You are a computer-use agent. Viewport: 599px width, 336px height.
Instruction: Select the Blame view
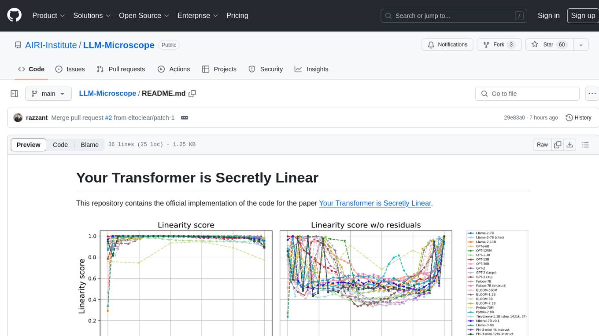click(x=89, y=145)
